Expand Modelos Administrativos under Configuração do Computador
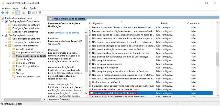 (x=6, y=32)
